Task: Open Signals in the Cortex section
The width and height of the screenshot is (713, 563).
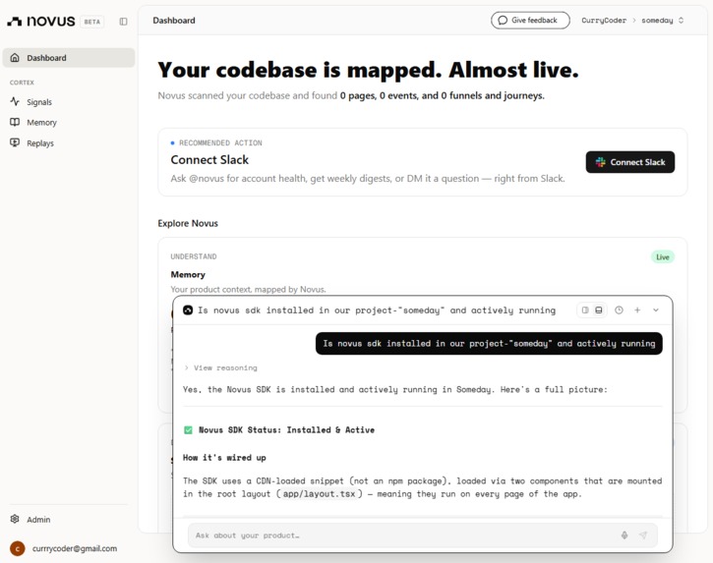Action: click(x=69, y=102)
